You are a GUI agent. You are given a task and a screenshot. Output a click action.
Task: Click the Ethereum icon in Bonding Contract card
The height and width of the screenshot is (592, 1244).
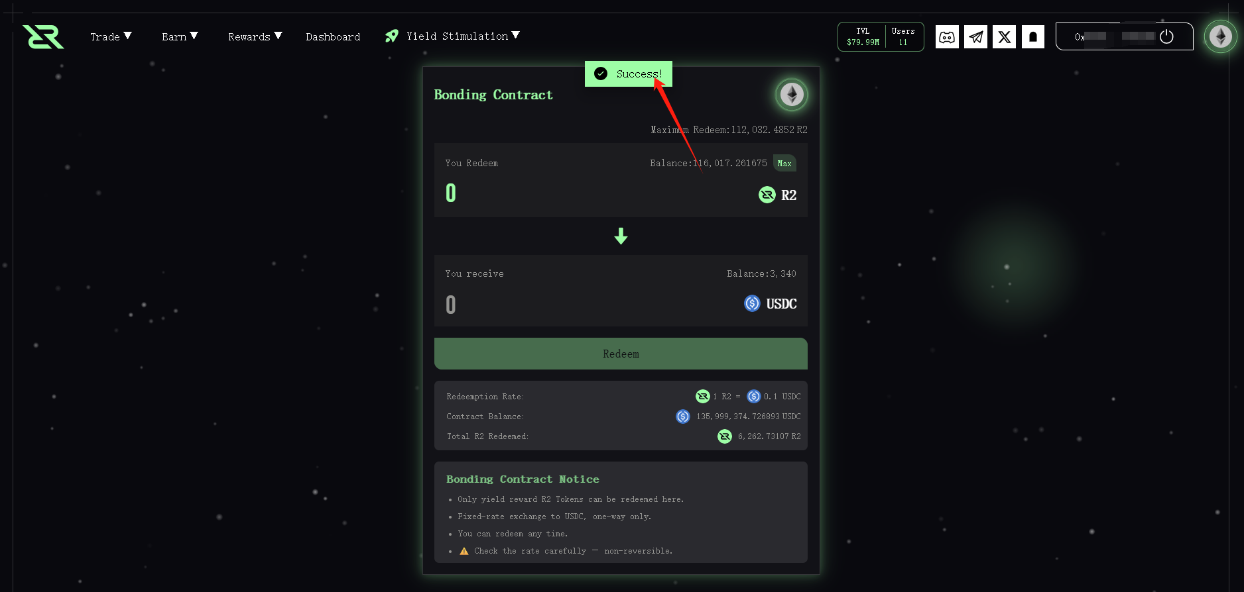tap(791, 95)
